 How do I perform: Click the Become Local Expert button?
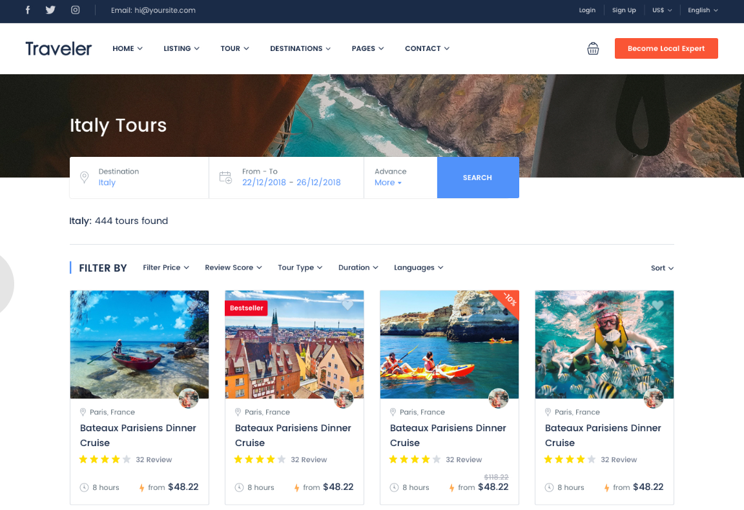pos(666,48)
